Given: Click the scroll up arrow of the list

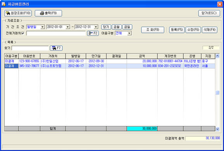Looking at the screenshot, I should (x=217, y=56).
